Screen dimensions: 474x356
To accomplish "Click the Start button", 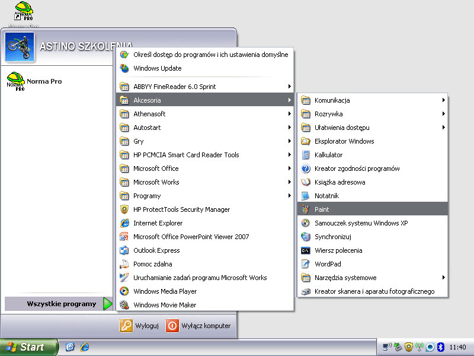I will pyautogui.click(x=28, y=347).
